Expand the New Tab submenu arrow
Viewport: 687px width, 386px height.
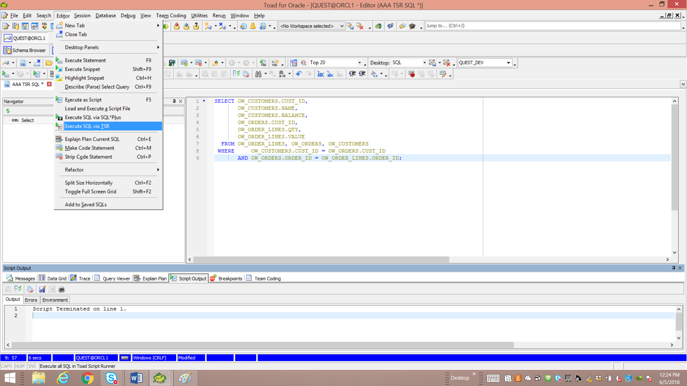tap(158, 25)
